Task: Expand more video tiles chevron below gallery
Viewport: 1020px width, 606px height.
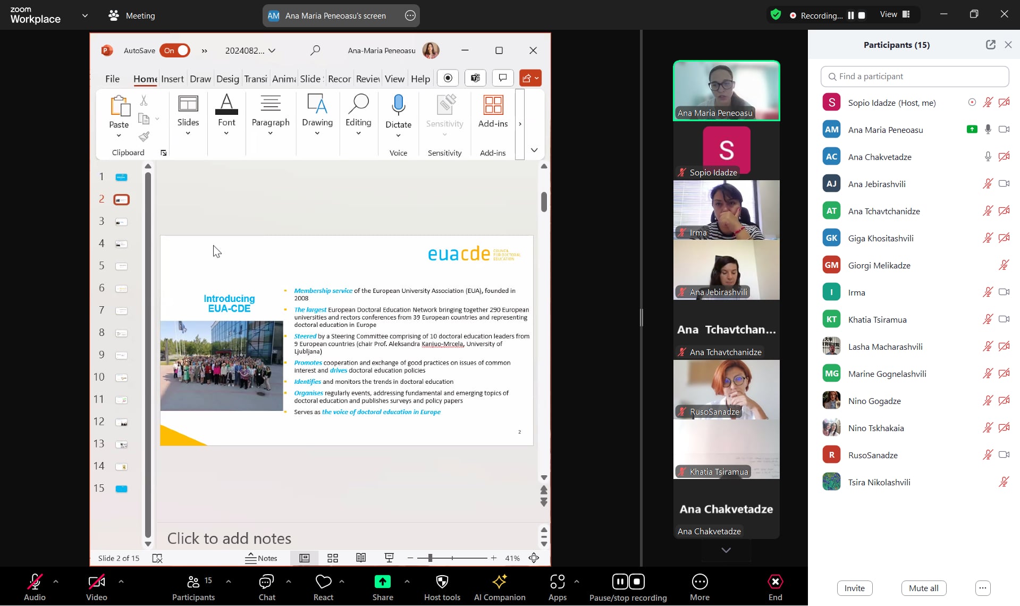Action: click(726, 550)
